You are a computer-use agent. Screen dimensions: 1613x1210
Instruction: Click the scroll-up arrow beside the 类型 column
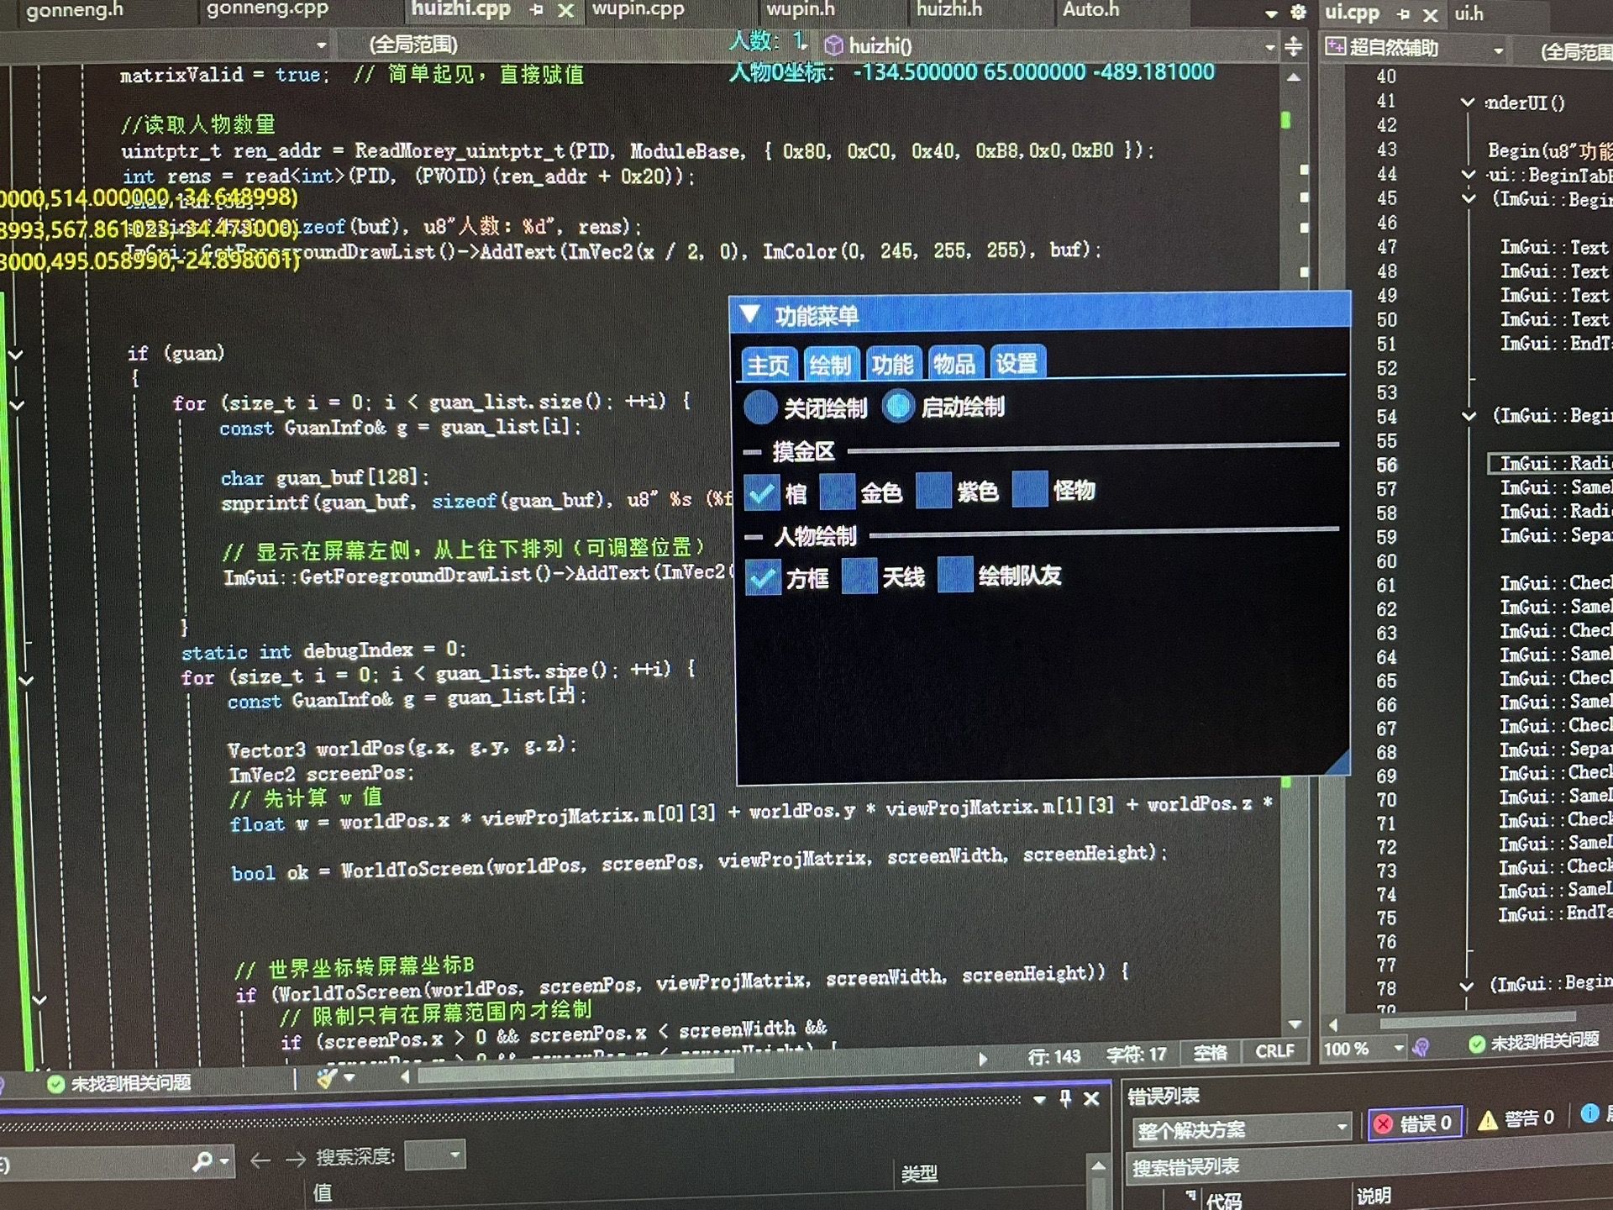1098,1165
